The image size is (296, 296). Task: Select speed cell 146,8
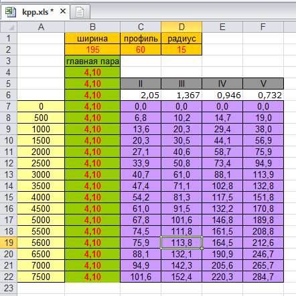pos(222,220)
